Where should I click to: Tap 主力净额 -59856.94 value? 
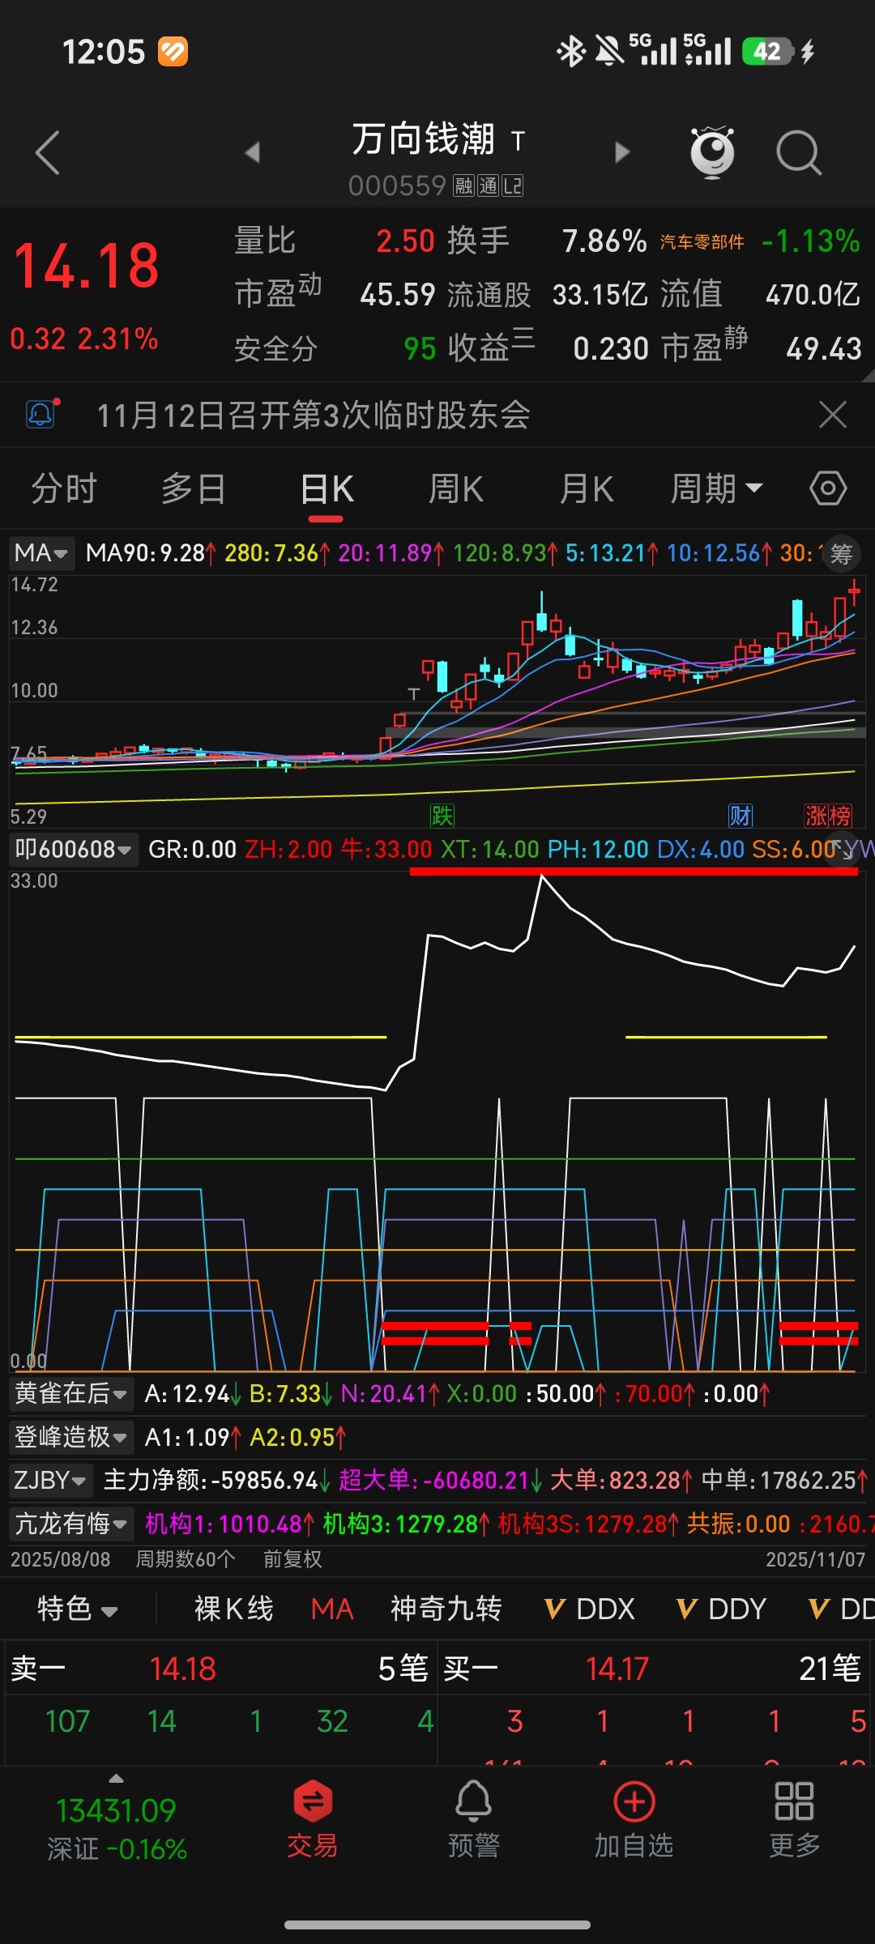pos(216,1481)
